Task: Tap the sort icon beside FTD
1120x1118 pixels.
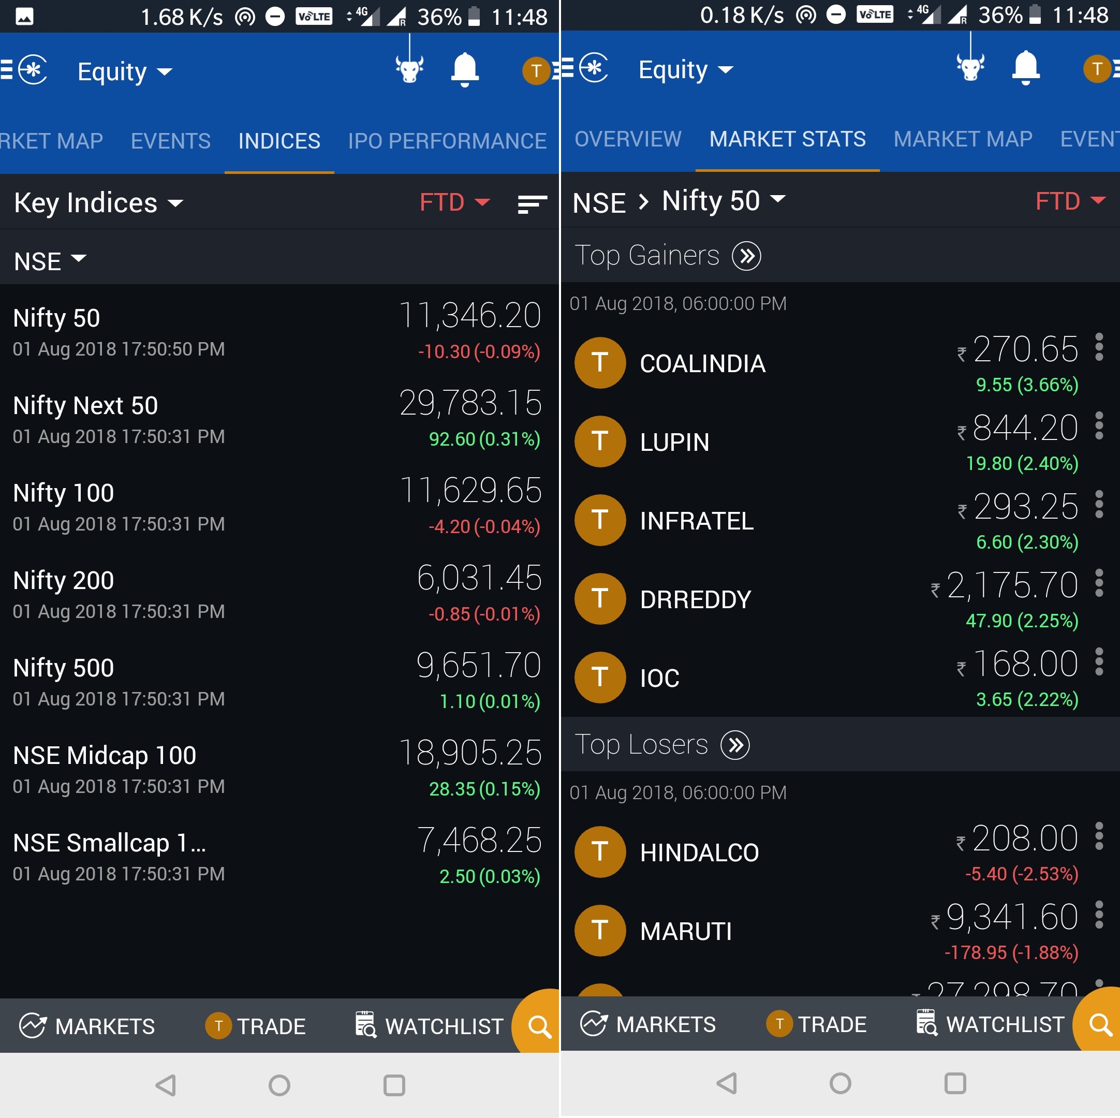Action: click(x=532, y=203)
